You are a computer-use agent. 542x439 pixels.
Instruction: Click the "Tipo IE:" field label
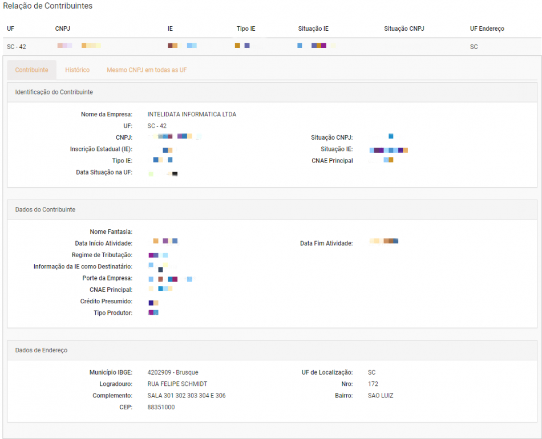(122, 161)
